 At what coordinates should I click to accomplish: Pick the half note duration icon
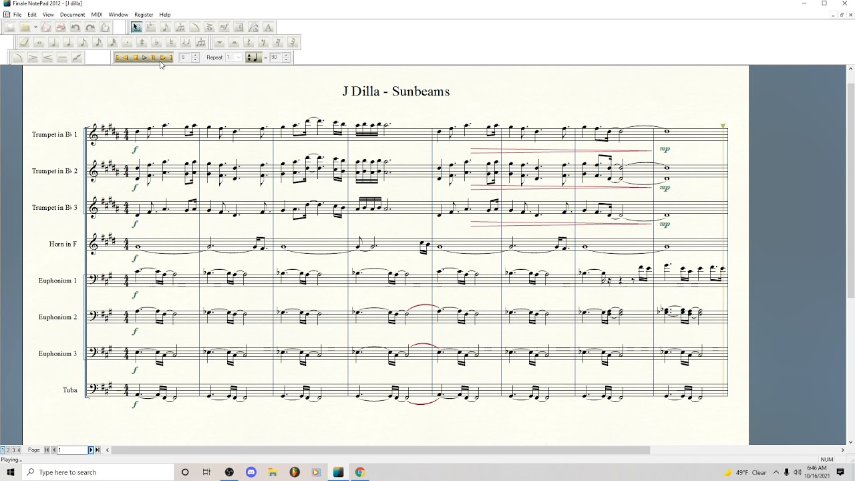click(53, 43)
